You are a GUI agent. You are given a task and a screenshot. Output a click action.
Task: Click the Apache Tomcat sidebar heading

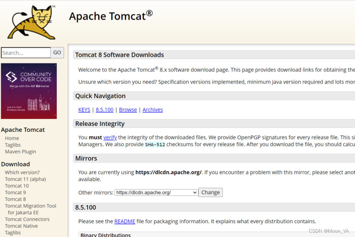point(23,130)
